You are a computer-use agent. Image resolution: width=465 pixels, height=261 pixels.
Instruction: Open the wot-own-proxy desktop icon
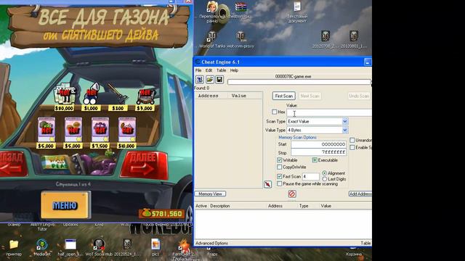point(240,40)
